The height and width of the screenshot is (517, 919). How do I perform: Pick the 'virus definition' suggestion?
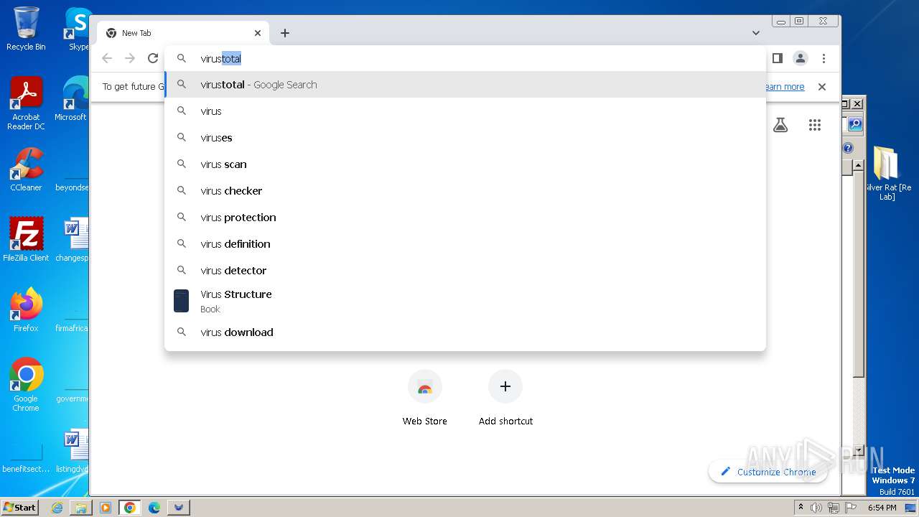pyautogui.click(x=465, y=244)
